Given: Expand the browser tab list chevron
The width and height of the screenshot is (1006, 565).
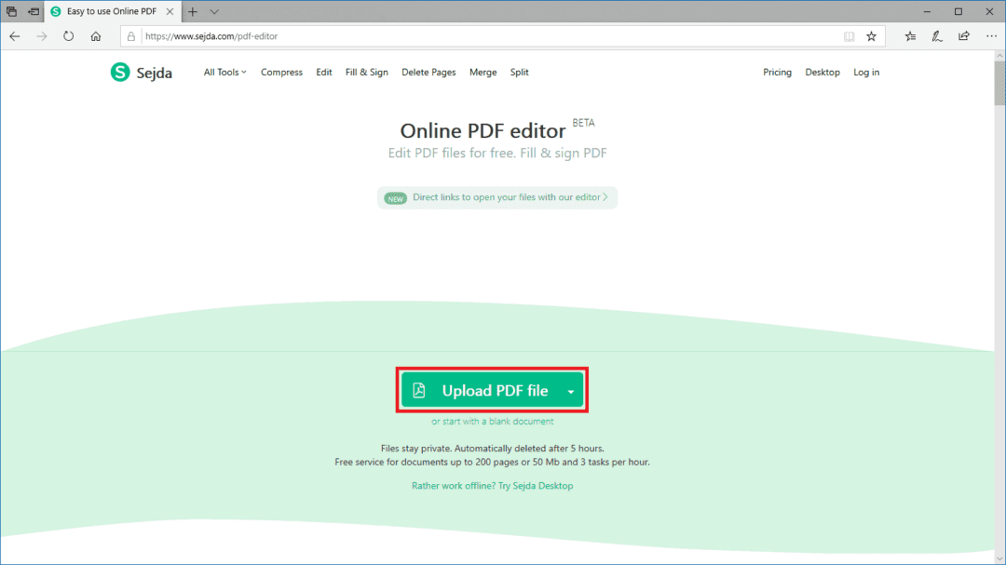Looking at the screenshot, I should pyautogui.click(x=214, y=11).
